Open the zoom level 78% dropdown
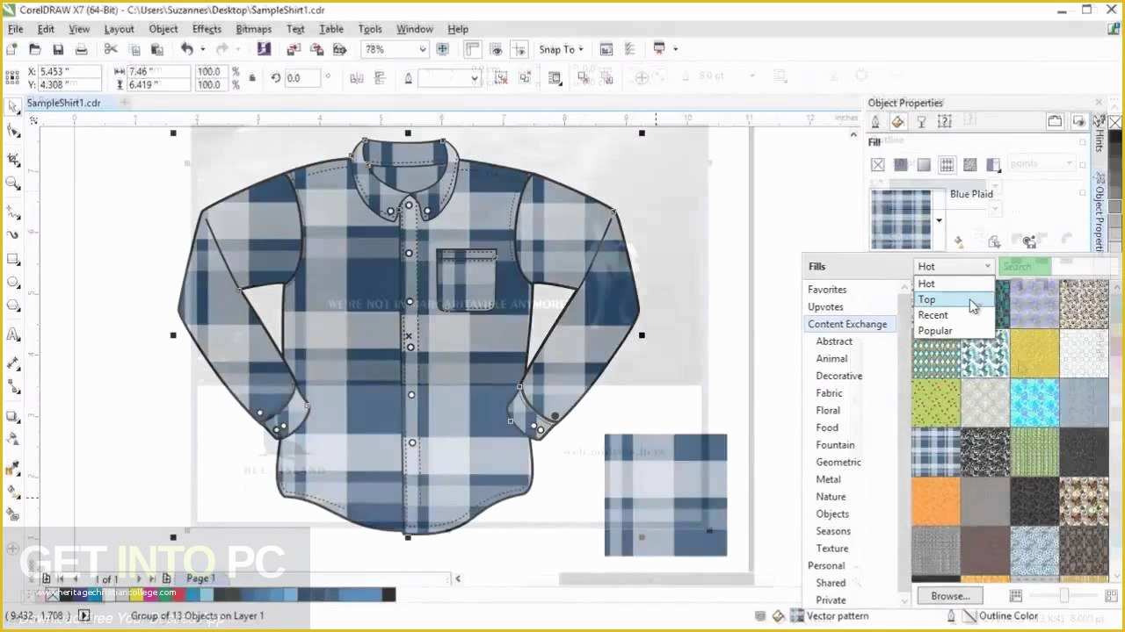The width and height of the screenshot is (1125, 632). coord(423,49)
